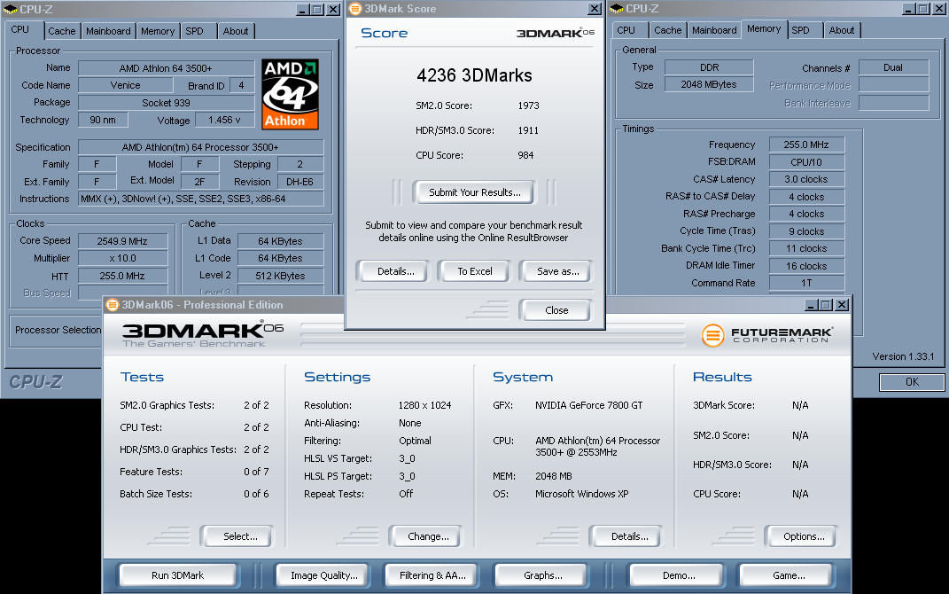Viewport: 949px width, 594px height.
Task: Open Graphs tool
Action: (543, 575)
